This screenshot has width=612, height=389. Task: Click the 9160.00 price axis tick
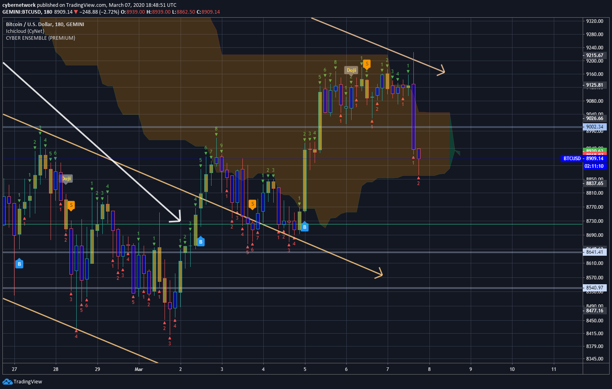[594, 74]
